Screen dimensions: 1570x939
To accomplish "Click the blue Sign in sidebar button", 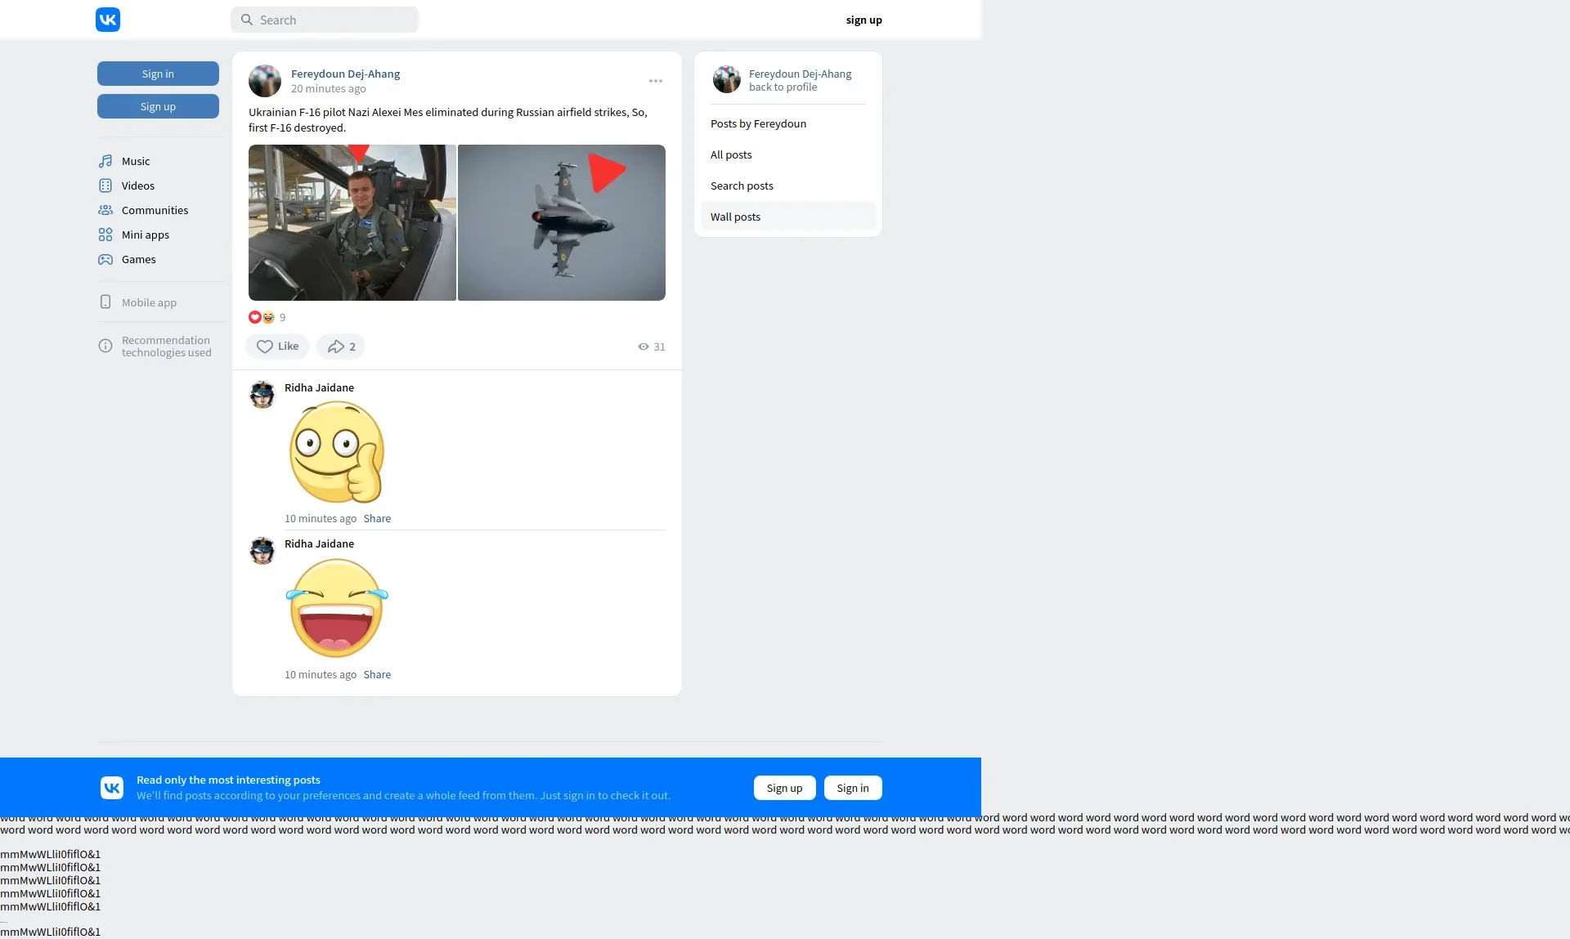I will [x=158, y=74].
